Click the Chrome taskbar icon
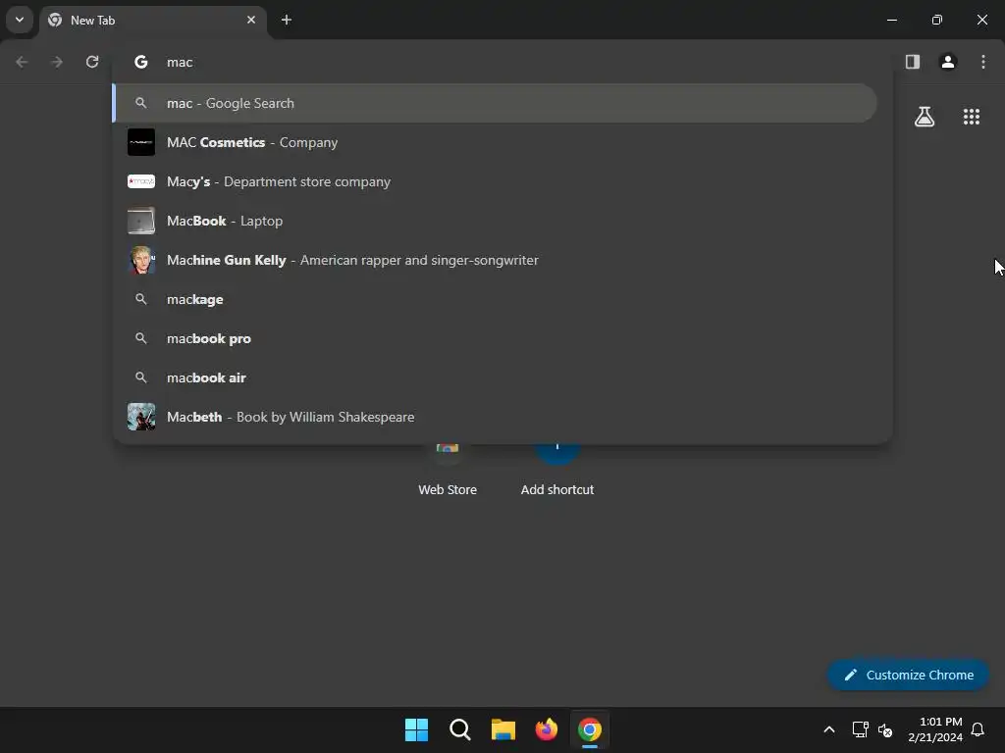The height and width of the screenshot is (753, 1005). coord(590,729)
